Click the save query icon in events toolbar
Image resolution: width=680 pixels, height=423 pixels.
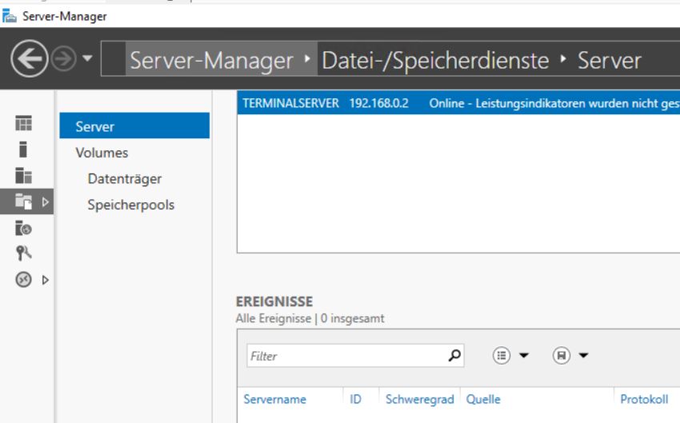pyautogui.click(x=561, y=356)
